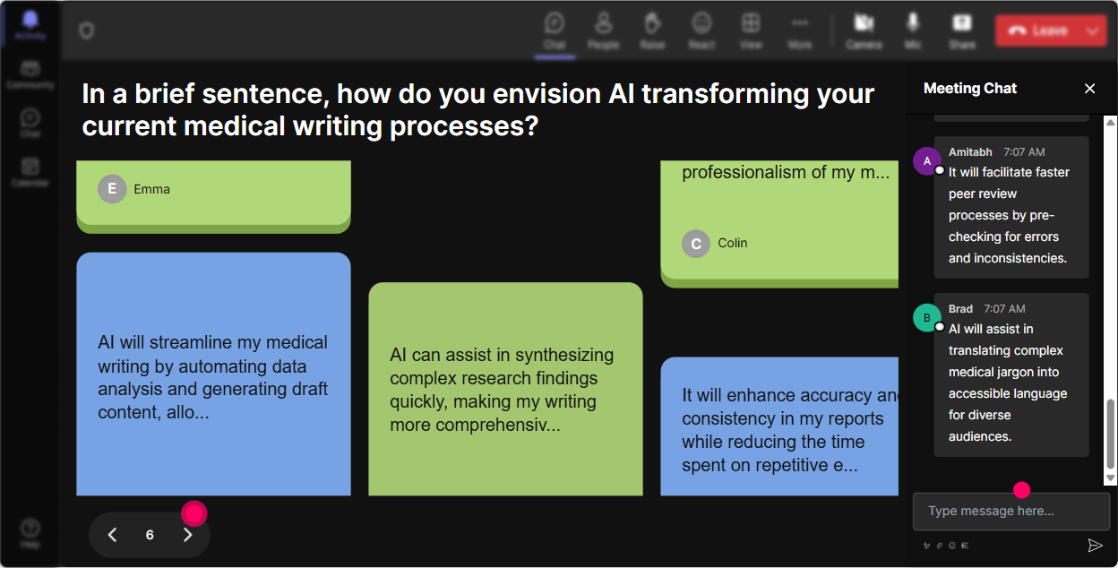
Task: Click Amitabh's purple avatar in chat
Action: coord(927,161)
